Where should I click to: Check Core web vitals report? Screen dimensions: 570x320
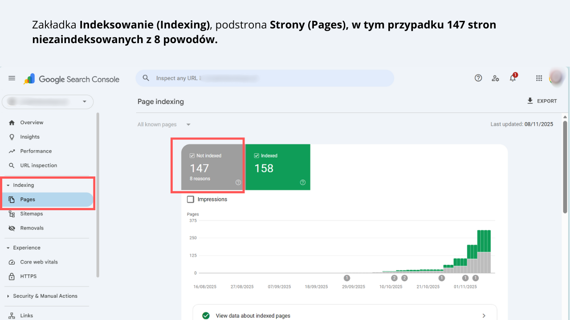(x=39, y=262)
